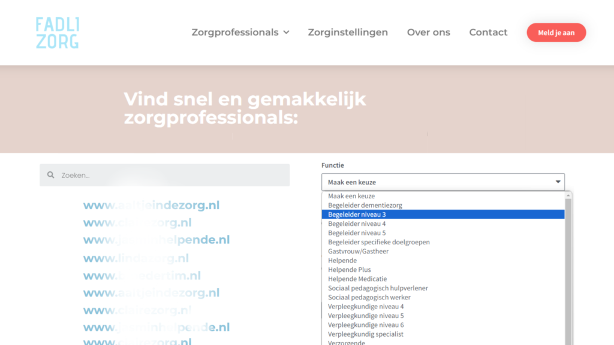614x345 pixels.
Task: Open the Zorginstellingen page
Action: point(348,32)
